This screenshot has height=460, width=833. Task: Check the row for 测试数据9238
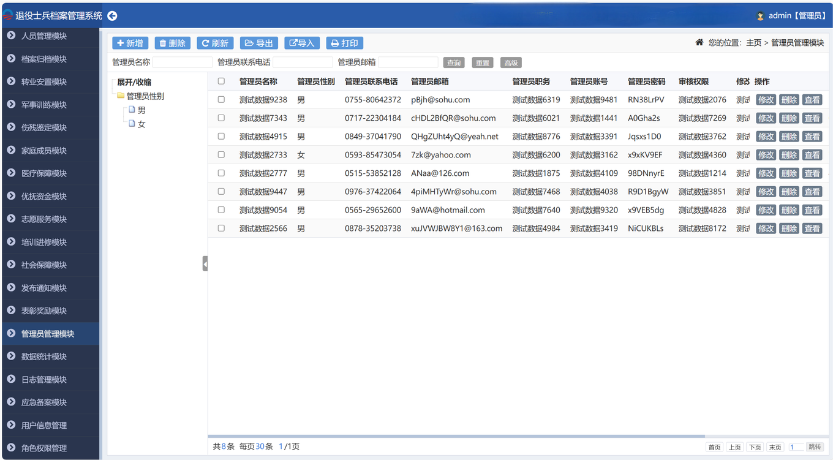click(221, 99)
